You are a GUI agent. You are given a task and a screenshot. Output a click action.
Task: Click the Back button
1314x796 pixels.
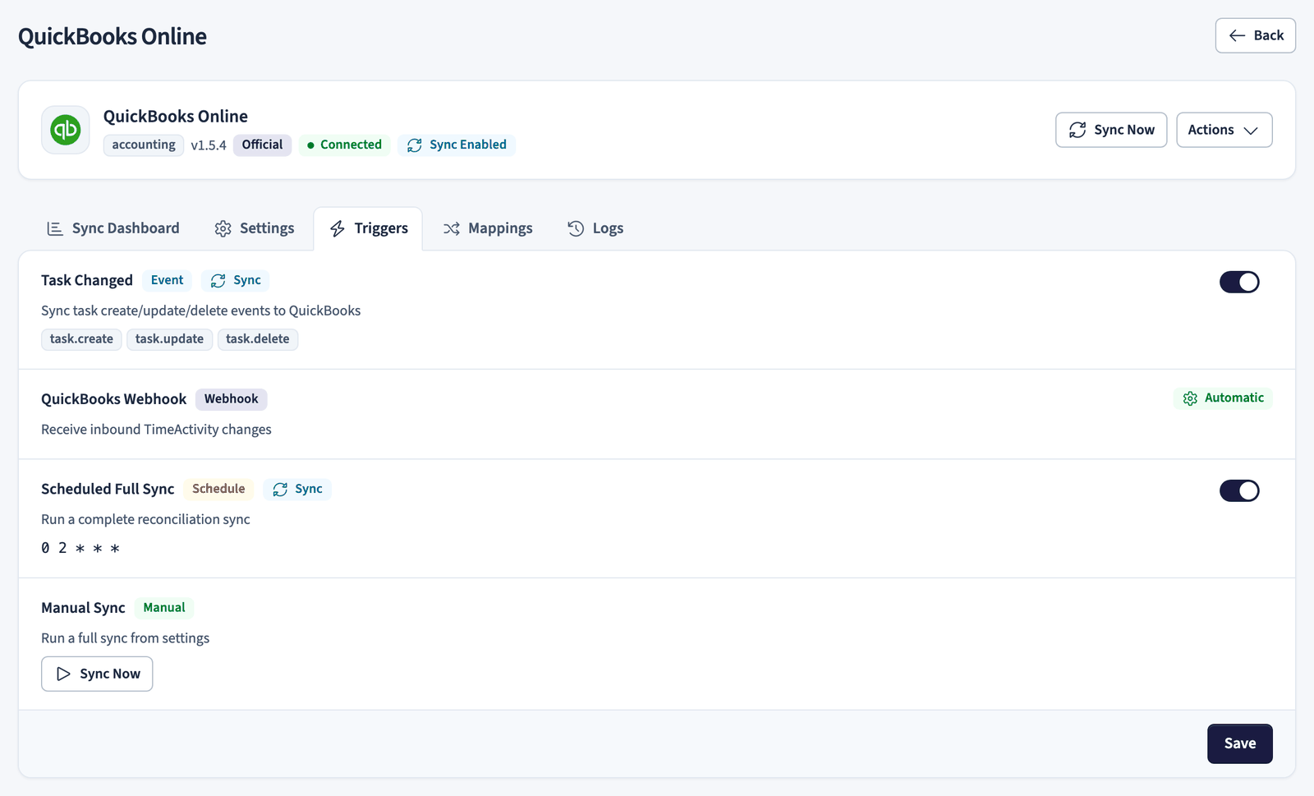point(1256,35)
